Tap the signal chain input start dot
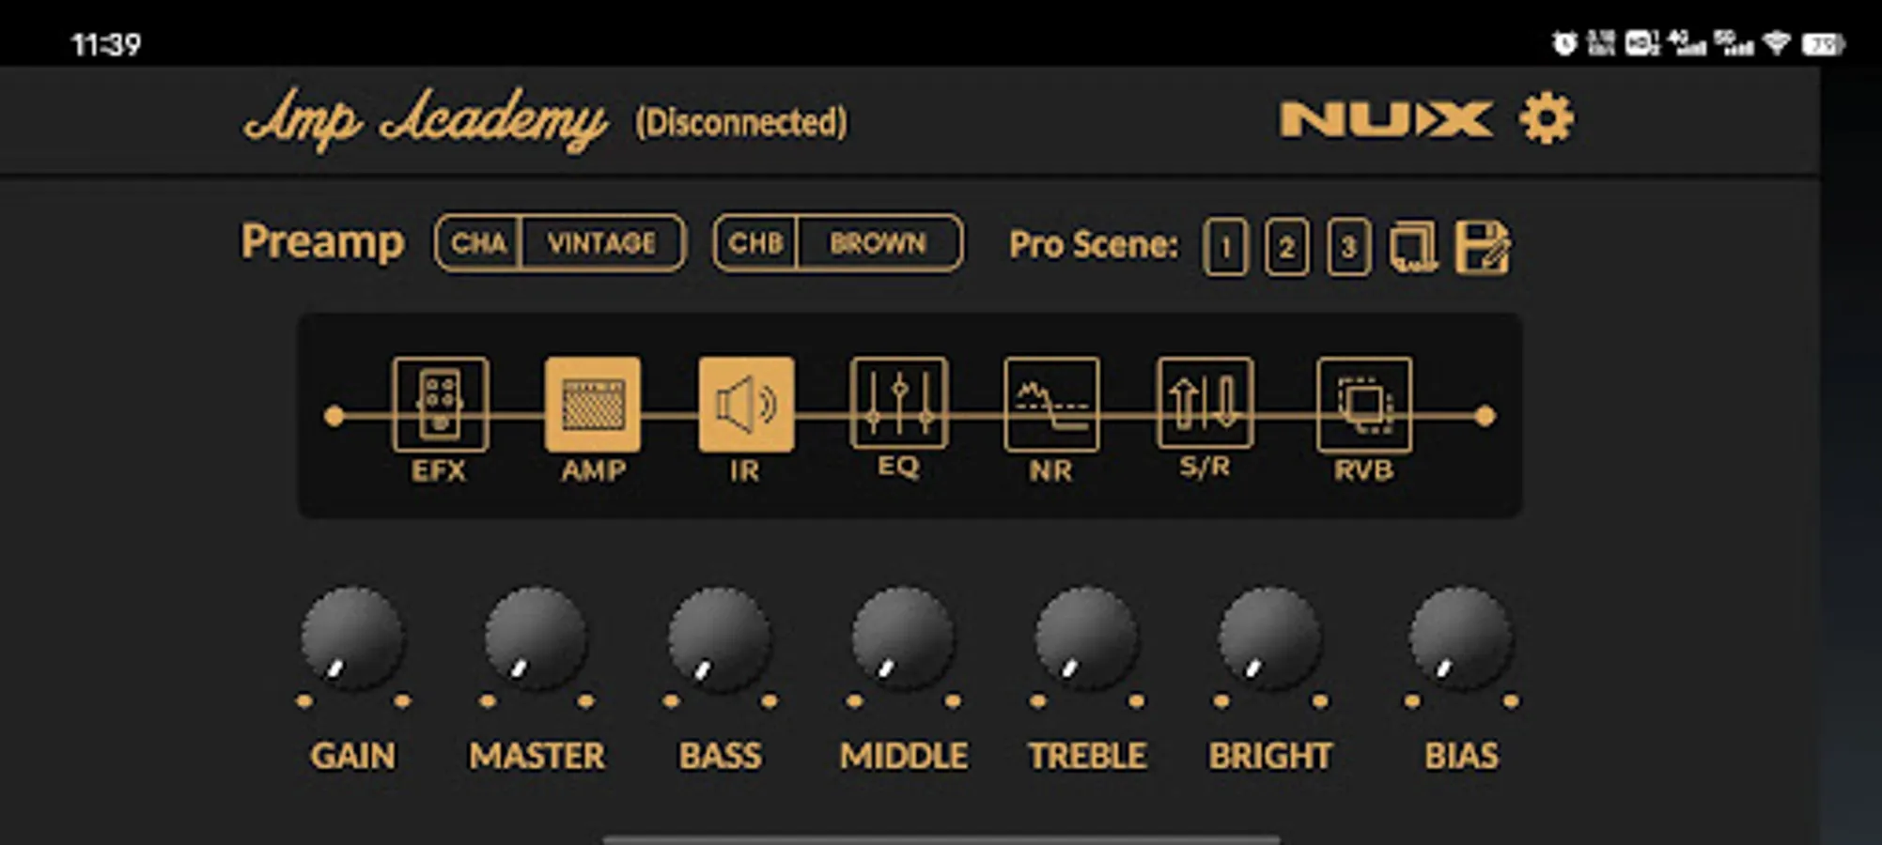This screenshot has width=1882, height=845. click(x=334, y=416)
